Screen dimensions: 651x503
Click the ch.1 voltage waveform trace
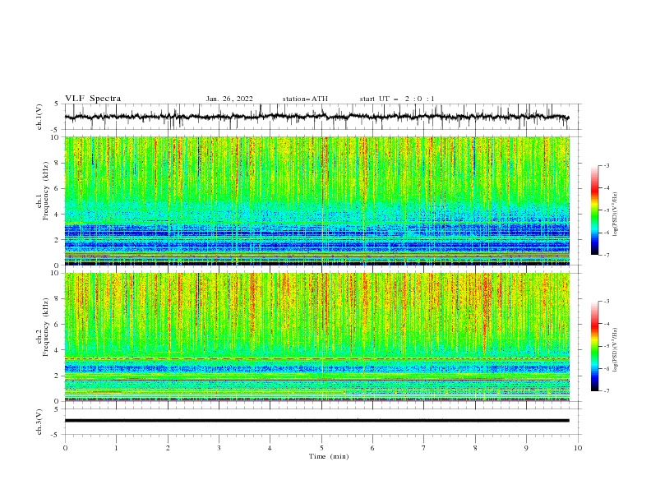click(316, 117)
